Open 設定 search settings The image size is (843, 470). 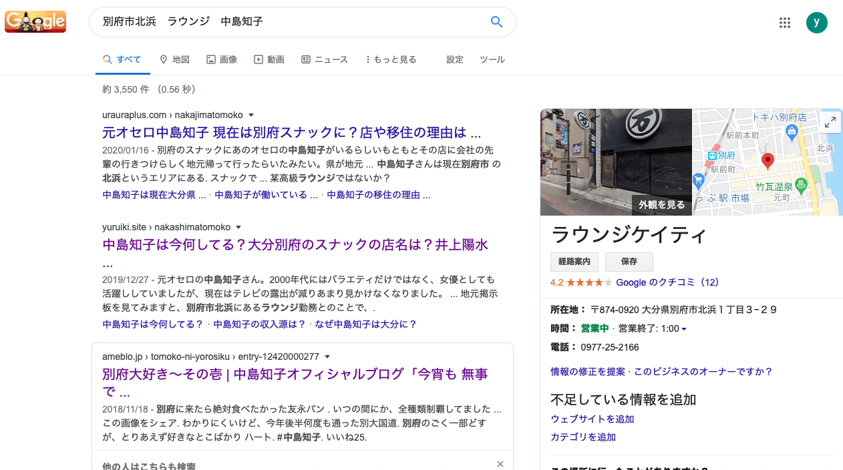[x=455, y=59]
